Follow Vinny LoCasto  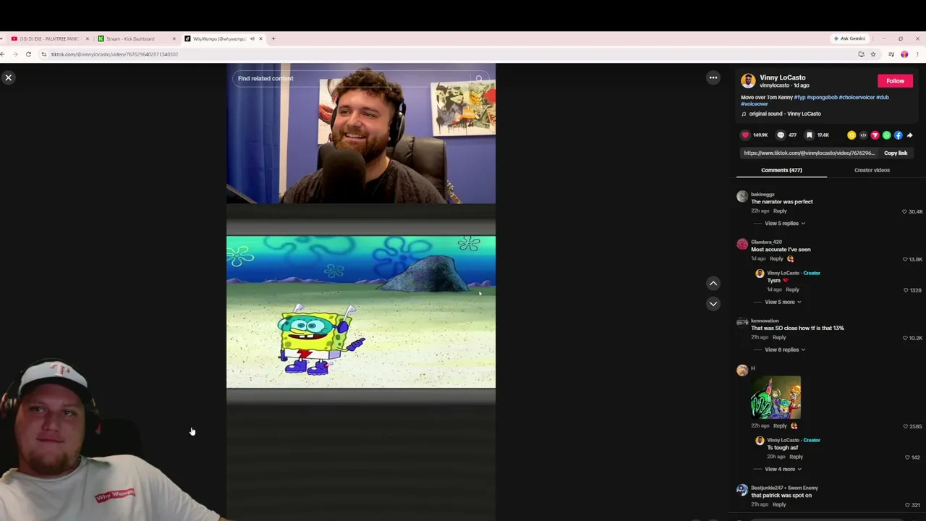[x=895, y=81]
